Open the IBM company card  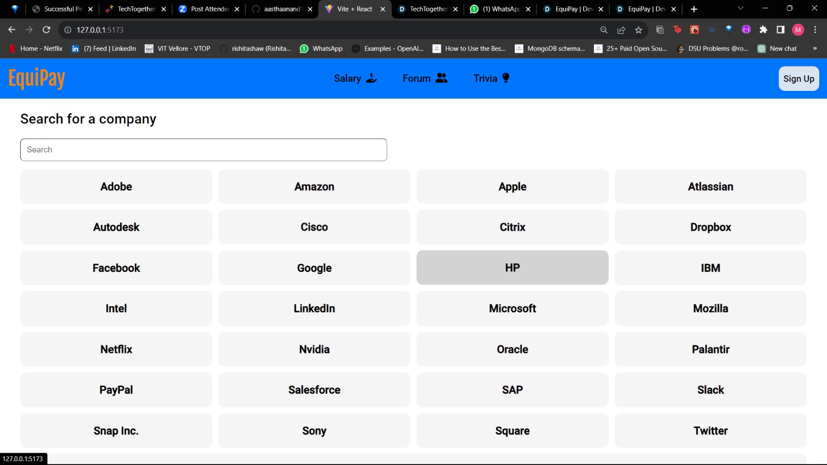711,268
